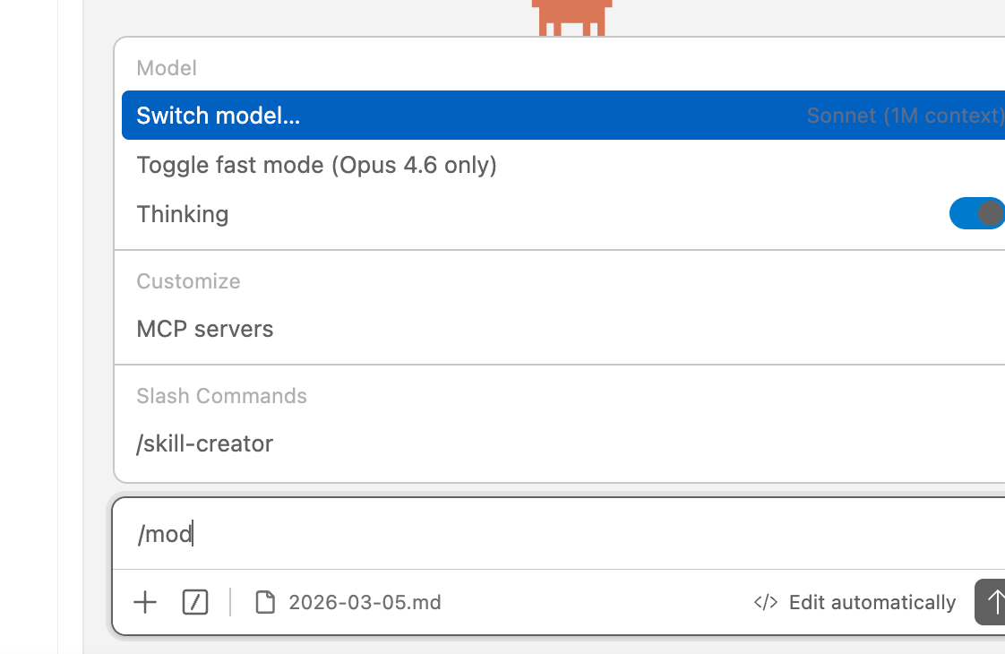1005x654 pixels.
Task: Open the Sonnet (1M context) model selector
Action: coord(905,116)
